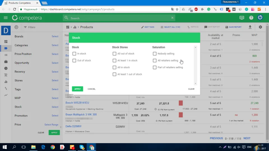Bookmark page with the star icon
Viewport: 269px width, 151px height.
177,9
